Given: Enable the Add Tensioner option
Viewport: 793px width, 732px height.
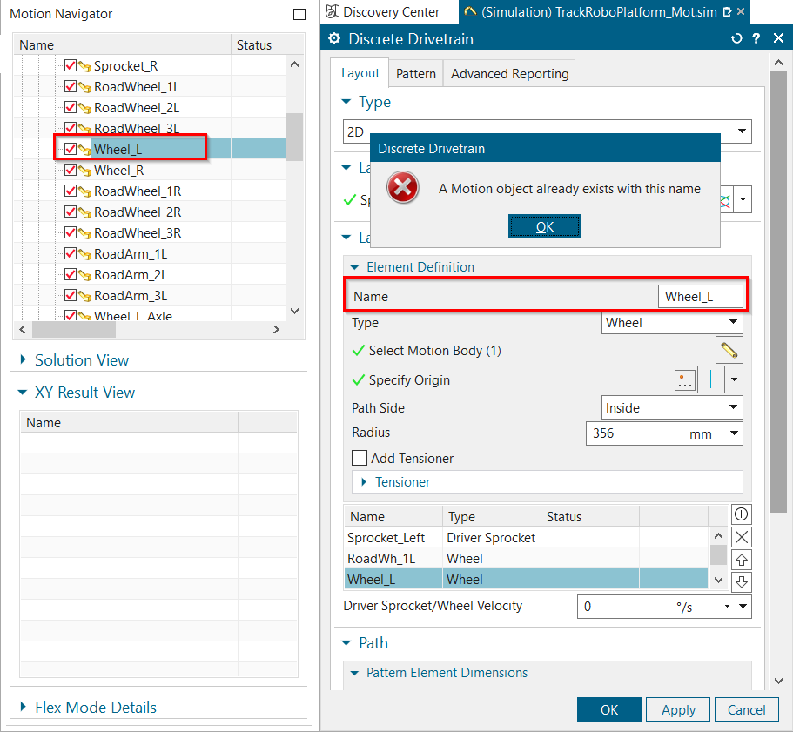Looking at the screenshot, I should [360, 459].
